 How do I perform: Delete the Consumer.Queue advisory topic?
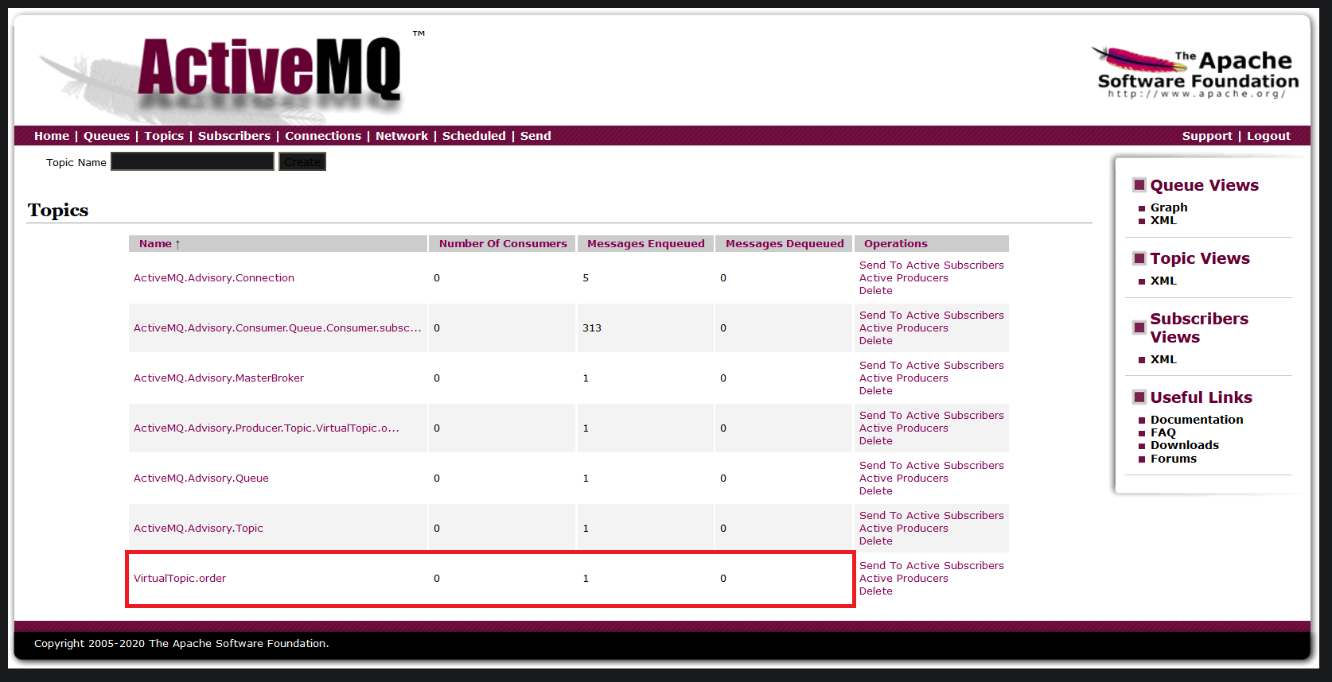876,341
